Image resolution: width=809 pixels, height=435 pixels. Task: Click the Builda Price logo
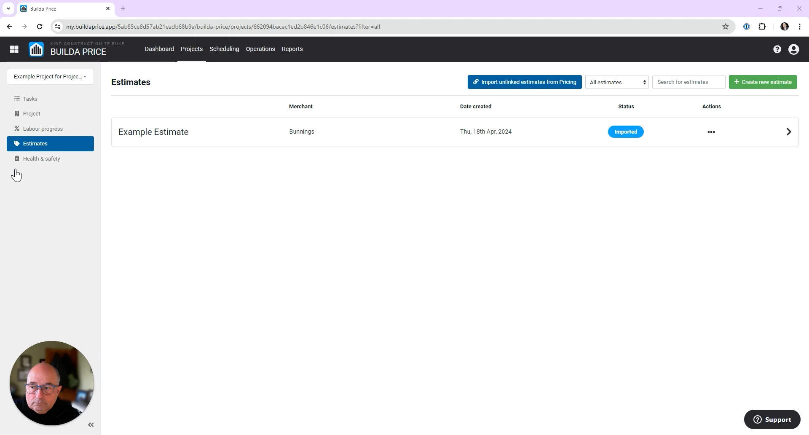[36, 49]
